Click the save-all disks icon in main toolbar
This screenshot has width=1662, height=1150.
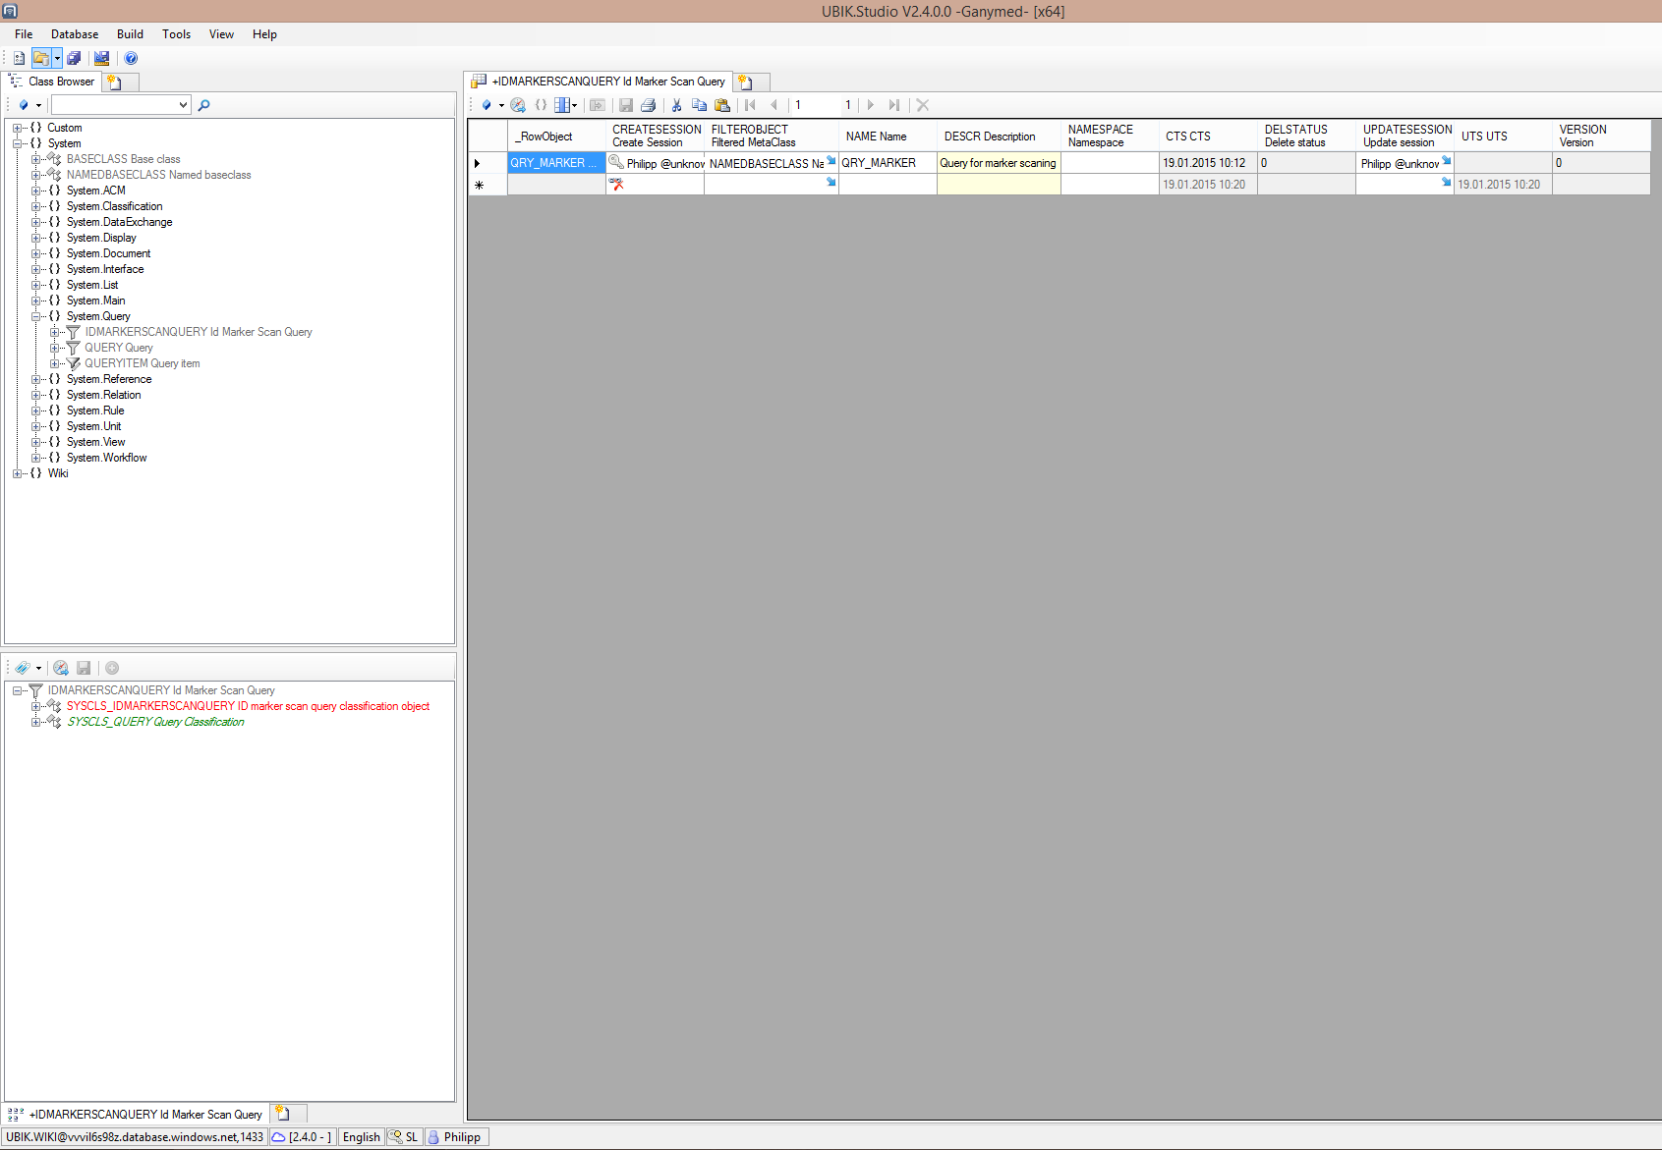[x=74, y=58]
